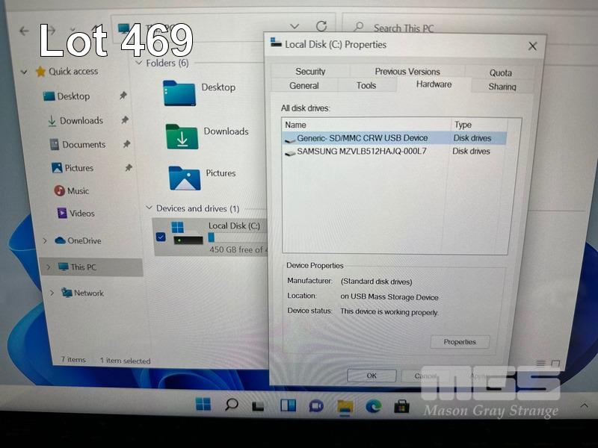Open the Pictures folder icon
Viewport: 598px width, 448px height.
point(184,178)
